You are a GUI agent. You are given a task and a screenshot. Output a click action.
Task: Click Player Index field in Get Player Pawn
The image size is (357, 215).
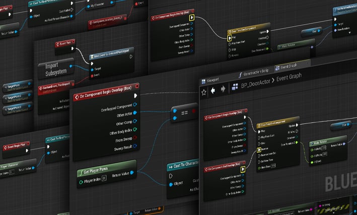(x=104, y=178)
